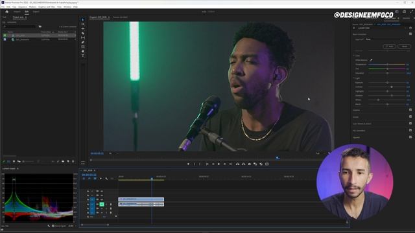Click the Home icon in the workspace bar
Image resolution: width=415 pixels, height=233 pixels.
(x=7, y=12)
